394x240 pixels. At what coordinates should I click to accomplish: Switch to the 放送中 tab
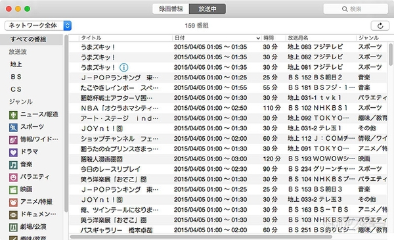pyautogui.click(x=208, y=9)
